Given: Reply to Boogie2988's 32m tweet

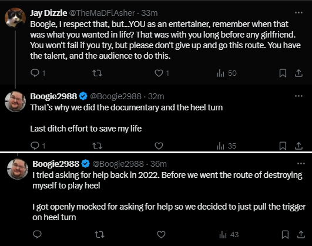Looking at the screenshot, I should (x=35, y=146).
